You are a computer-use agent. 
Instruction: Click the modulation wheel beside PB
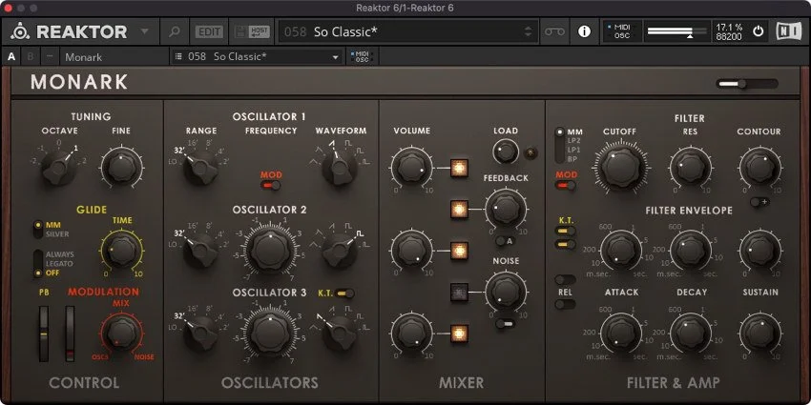point(70,334)
